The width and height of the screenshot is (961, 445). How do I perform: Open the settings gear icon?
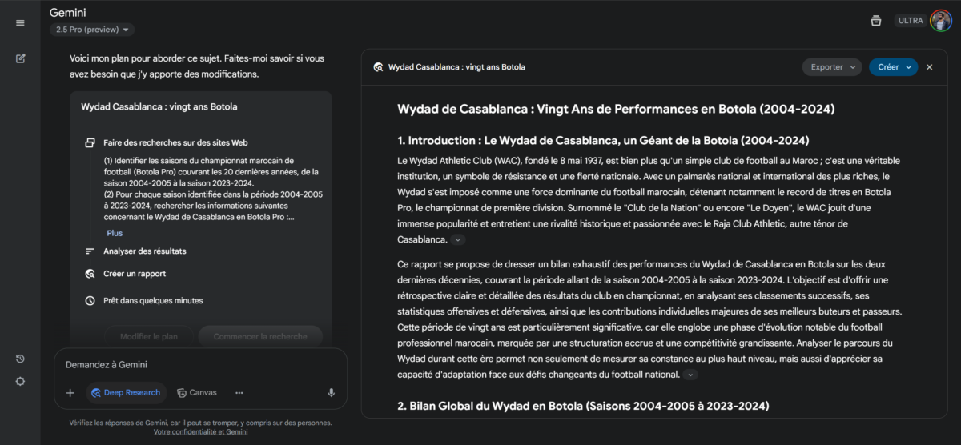(x=20, y=381)
